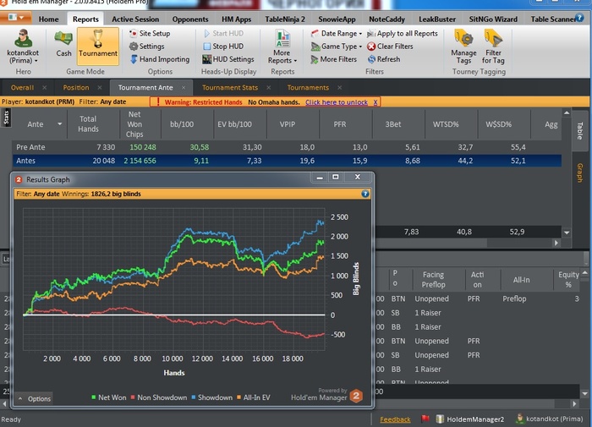Click Clear Filters
This screenshot has height=427, width=592.
390,46
